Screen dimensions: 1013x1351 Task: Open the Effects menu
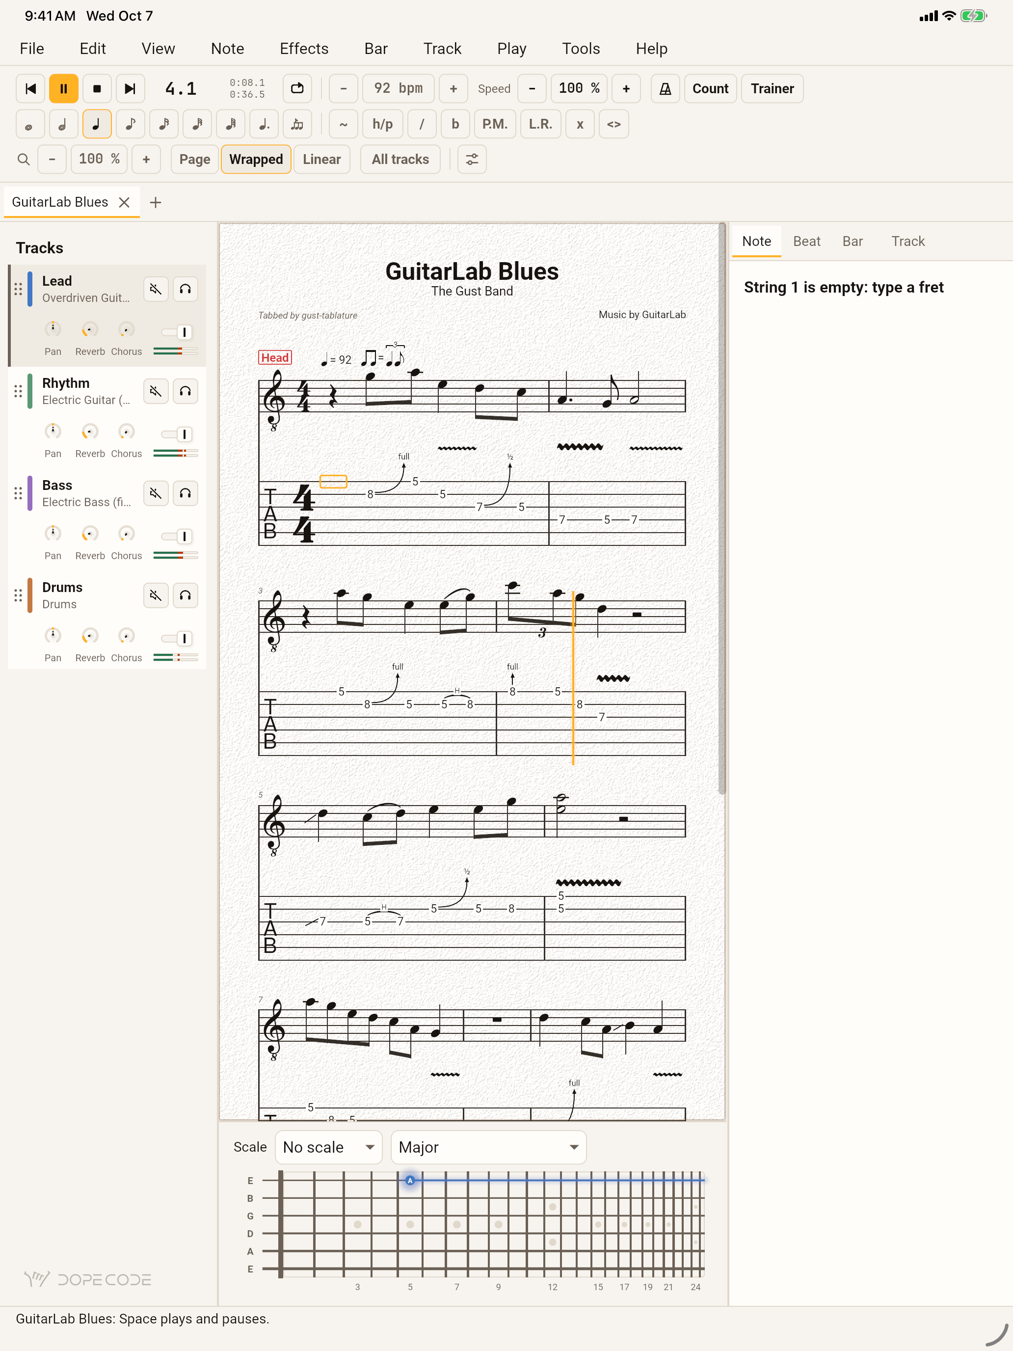coord(304,49)
